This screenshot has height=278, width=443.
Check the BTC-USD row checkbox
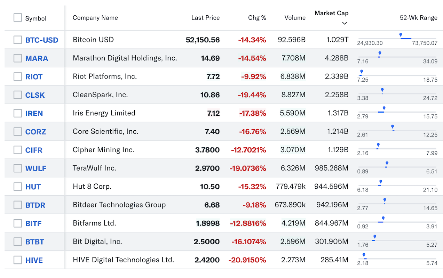coord(18,40)
